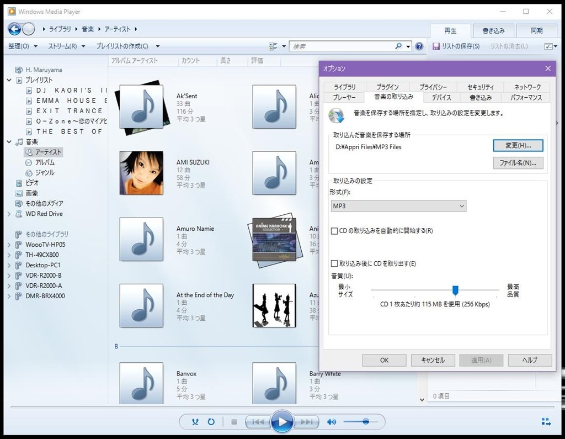Click the playback seek bar
This screenshot has height=439, width=565.
click(x=282, y=408)
